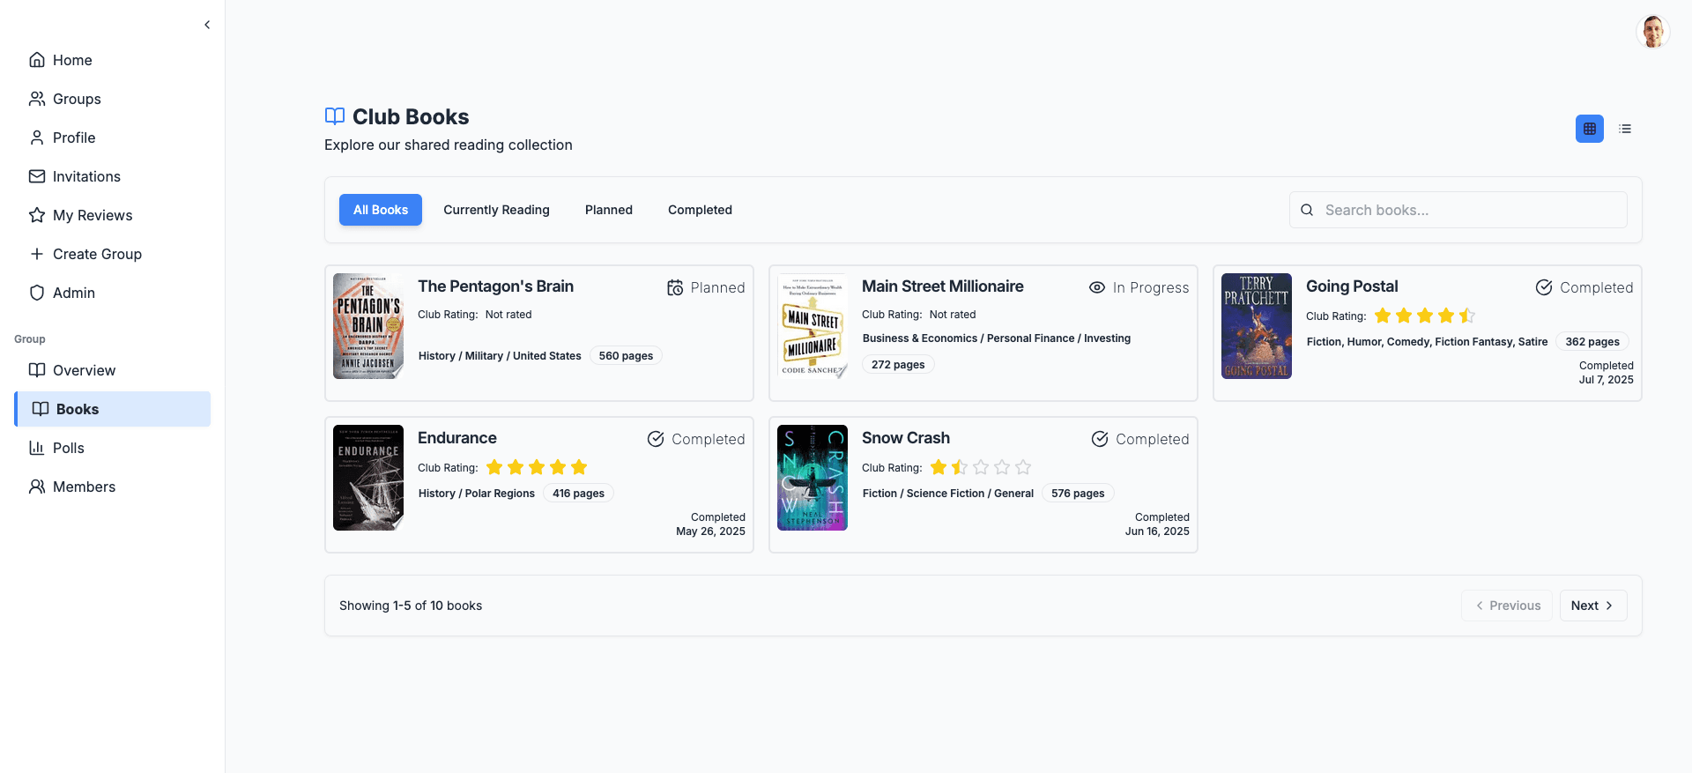The width and height of the screenshot is (1692, 773).
Task: Open the Polls chart icon
Action: 37,448
